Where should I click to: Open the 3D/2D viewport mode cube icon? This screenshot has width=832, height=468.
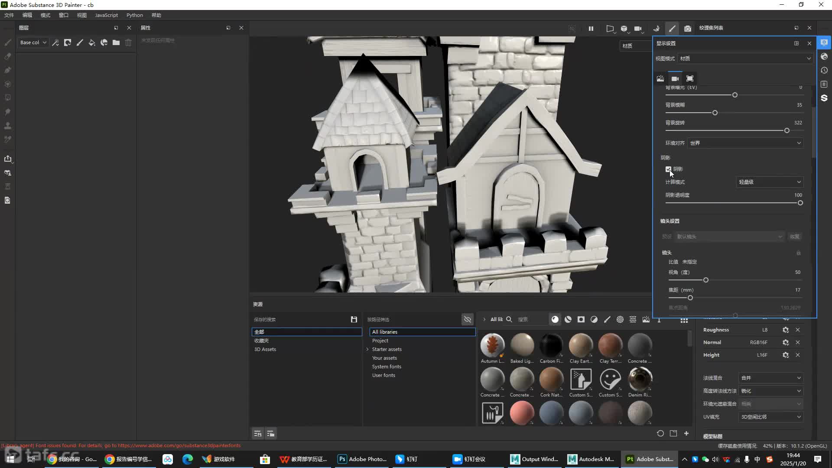[624, 29]
